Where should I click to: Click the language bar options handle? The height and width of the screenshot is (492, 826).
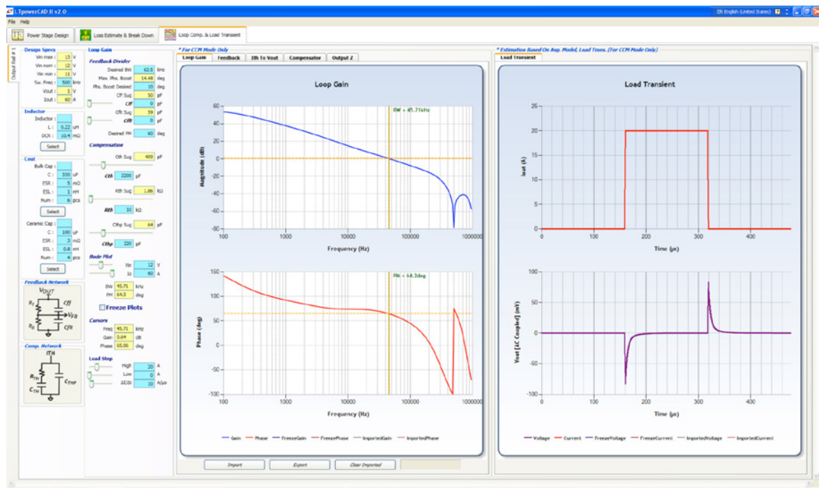(x=787, y=12)
